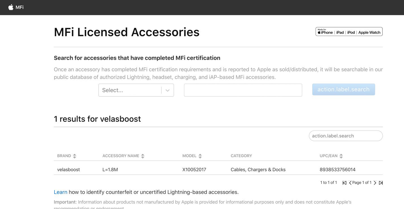Click the MFi header text
The image size is (404, 209).
point(20,7)
